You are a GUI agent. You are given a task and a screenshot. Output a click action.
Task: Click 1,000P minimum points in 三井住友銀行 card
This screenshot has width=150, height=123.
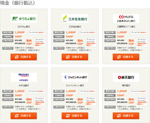[x=71, y=32]
